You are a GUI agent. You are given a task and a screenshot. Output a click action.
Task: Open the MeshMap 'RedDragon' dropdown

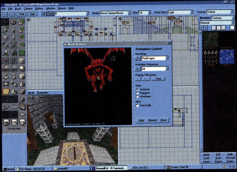(167, 58)
